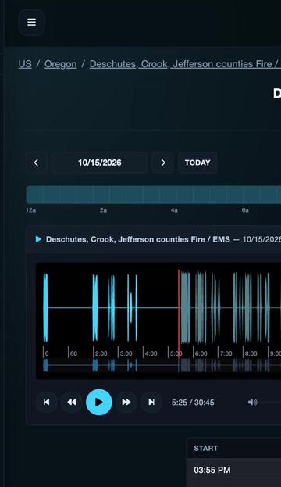Screen dimensions: 281x487
Task: Click the 4:00 waveform tick label
Action: coord(151,353)
